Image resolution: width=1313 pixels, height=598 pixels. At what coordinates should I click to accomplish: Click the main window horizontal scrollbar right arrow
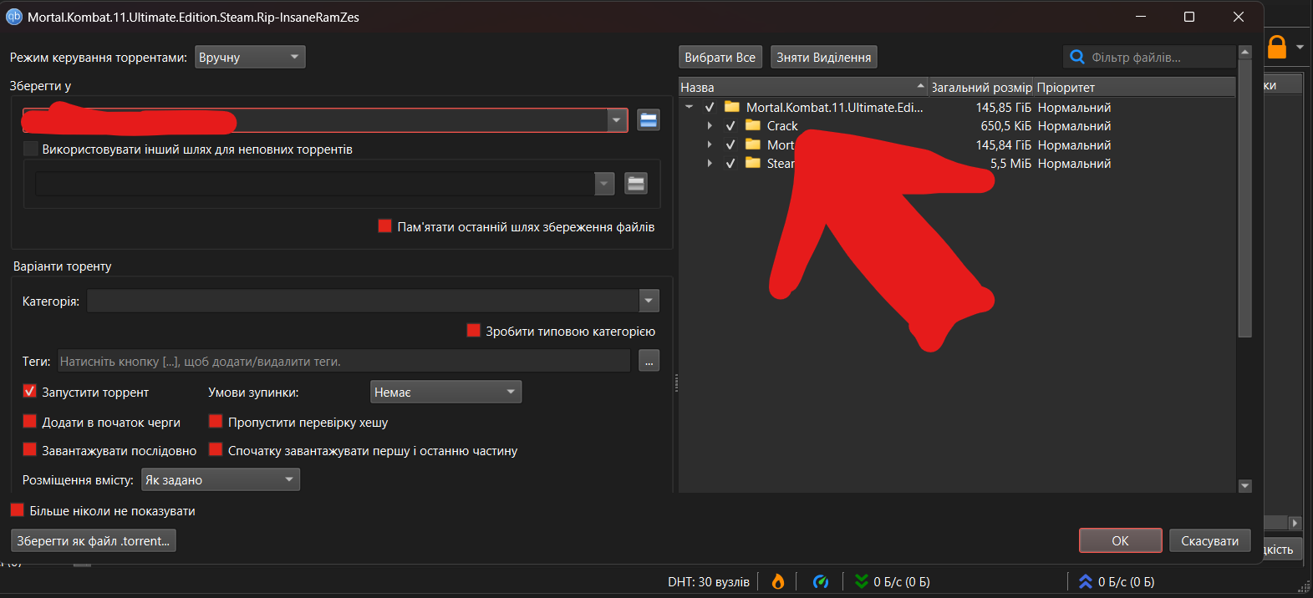(x=1295, y=523)
